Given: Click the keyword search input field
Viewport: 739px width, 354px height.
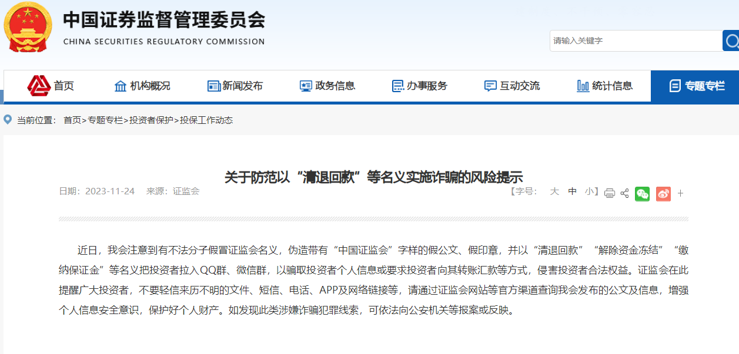Looking at the screenshot, I should tap(635, 41).
